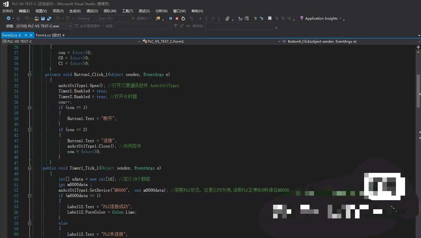Open the PLC-VS TEST-C project scope dropdown
Screen dimensions: 421x238
pyautogui.click(x=71, y=42)
